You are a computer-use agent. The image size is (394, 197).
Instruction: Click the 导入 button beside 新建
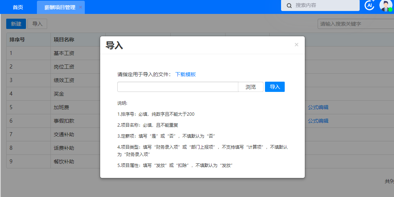coord(37,24)
